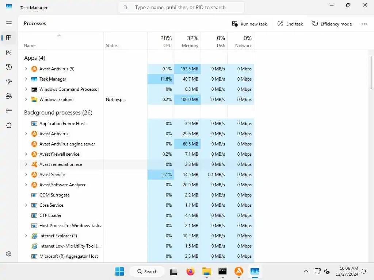
Task: Click the Windows Explorer folder icon in list
Action: pos(34,100)
